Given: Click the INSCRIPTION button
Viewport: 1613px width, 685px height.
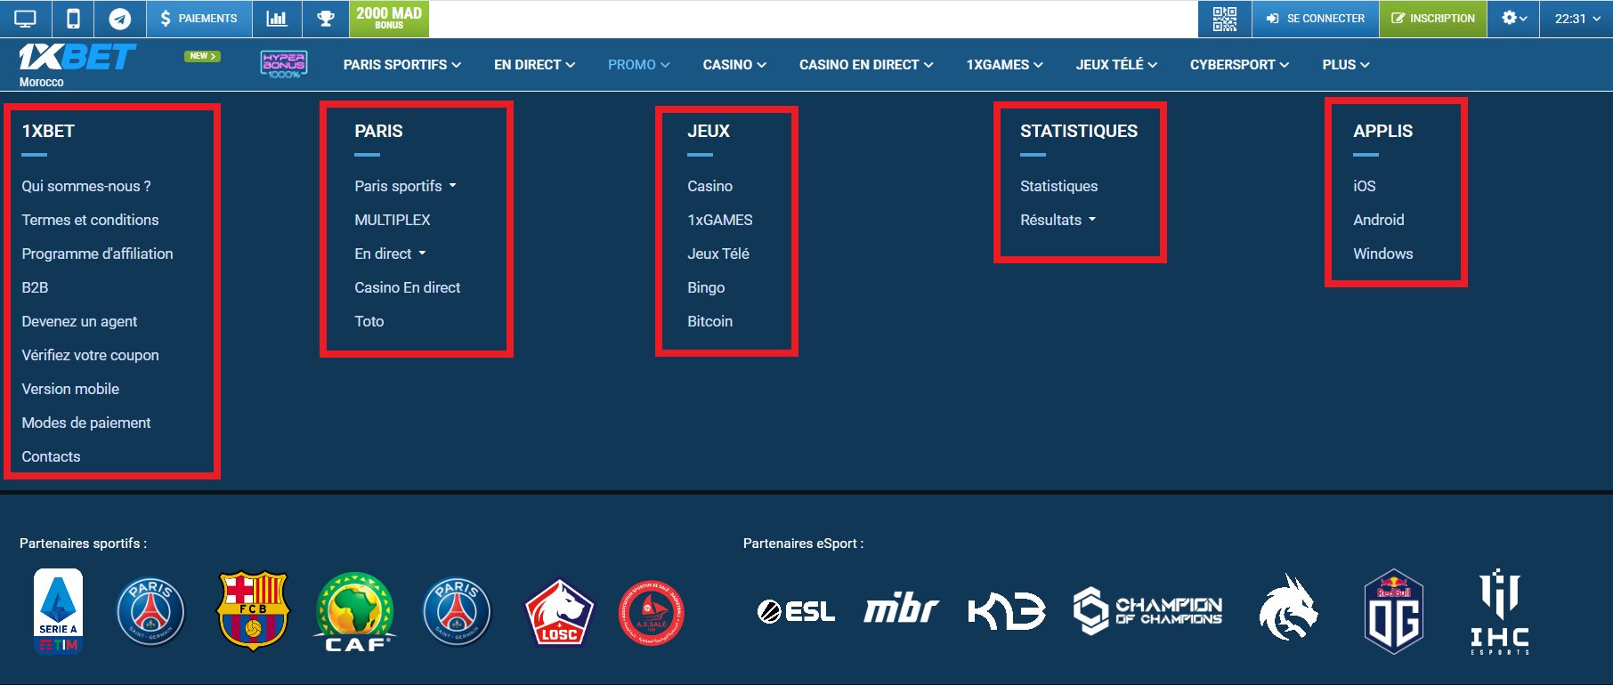Looking at the screenshot, I should [x=1433, y=19].
